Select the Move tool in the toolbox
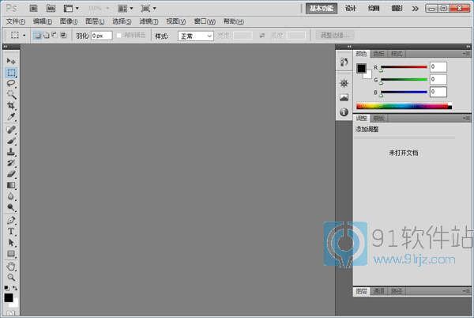 [x=11, y=61]
